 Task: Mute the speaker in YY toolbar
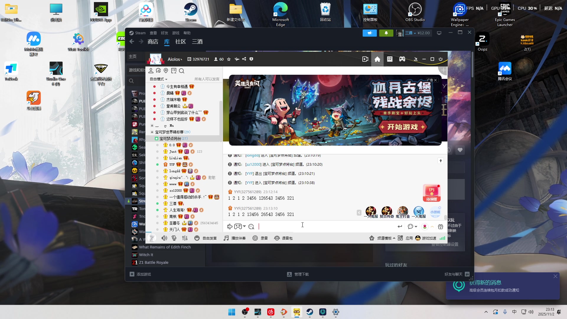(x=164, y=238)
